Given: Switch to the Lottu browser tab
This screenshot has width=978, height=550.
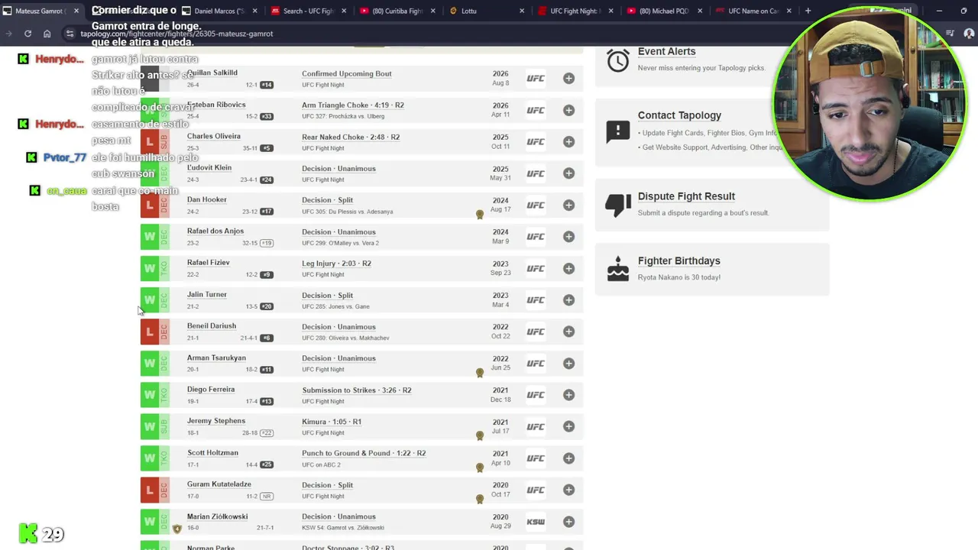Looking at the screenshot, I should pos(486,11).
